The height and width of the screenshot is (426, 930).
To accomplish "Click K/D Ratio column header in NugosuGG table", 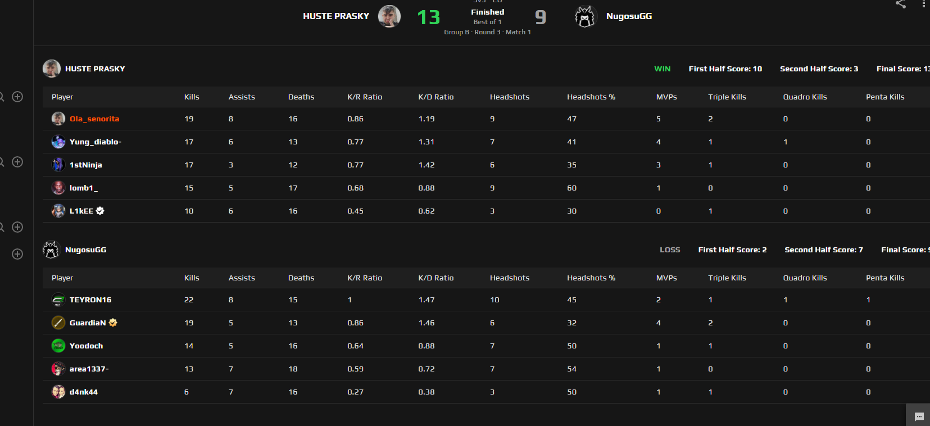I will pyautogui.click(x=435, y=278).
